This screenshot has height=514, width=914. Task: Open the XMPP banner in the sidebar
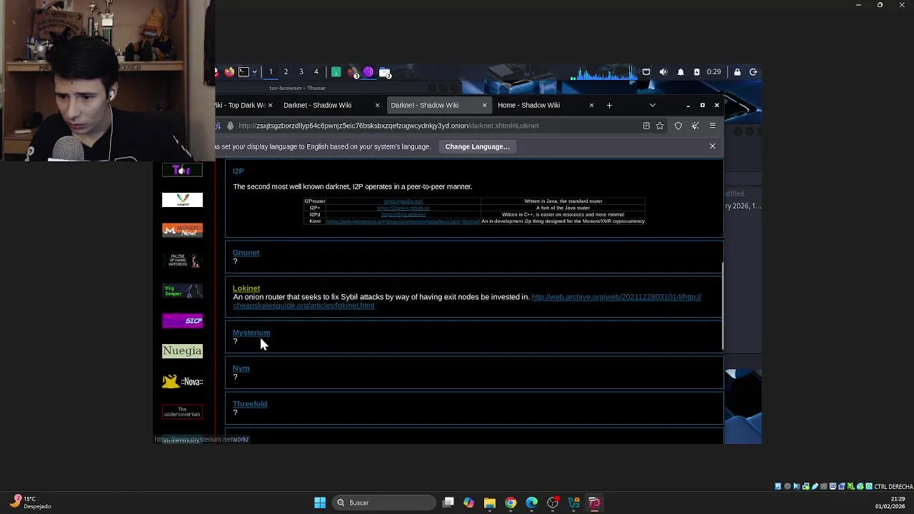coord(182,200)
